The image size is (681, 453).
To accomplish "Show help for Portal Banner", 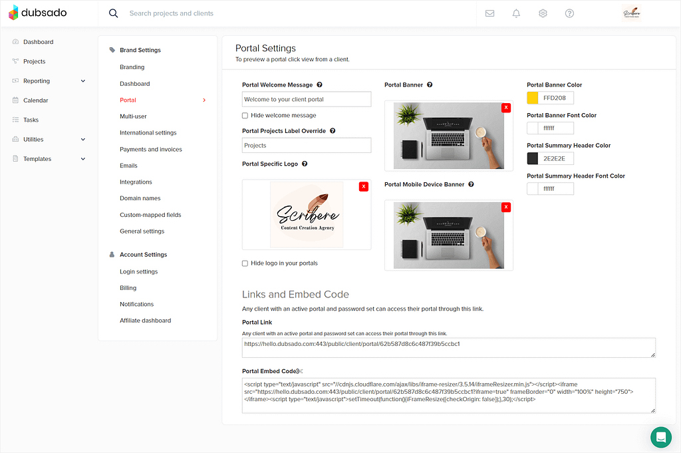I will [430, 84].
